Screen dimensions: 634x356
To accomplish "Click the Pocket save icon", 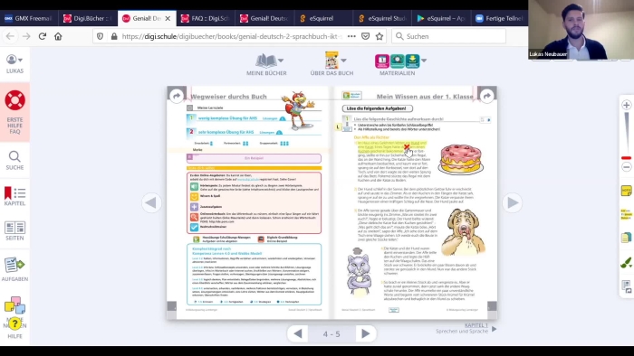I will [365, 36].
